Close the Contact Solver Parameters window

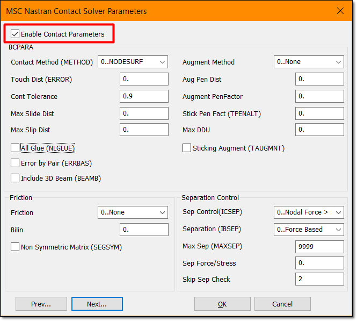click(x=340, y=11)
